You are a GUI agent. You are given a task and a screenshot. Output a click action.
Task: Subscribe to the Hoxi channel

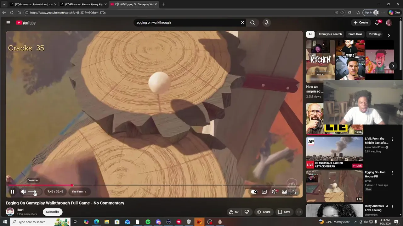pos(53,212)
